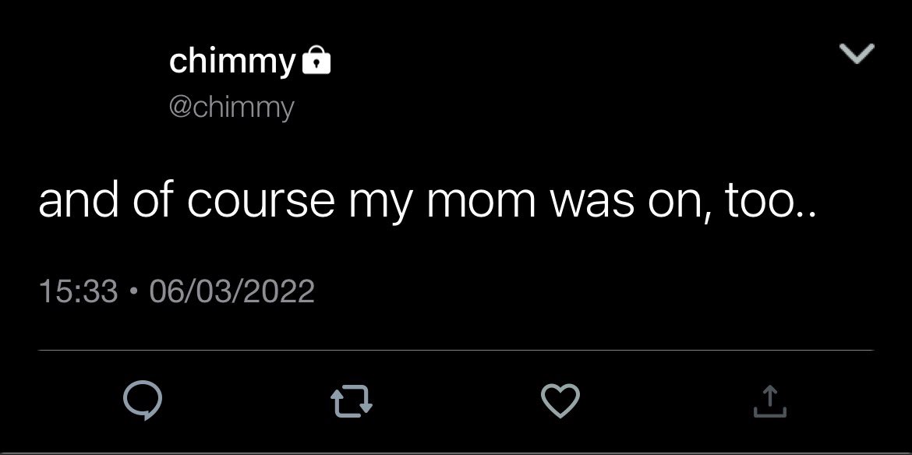Click the 15:33 timestamp
Screen dimensions: 912x455
(x=79, y=291)
